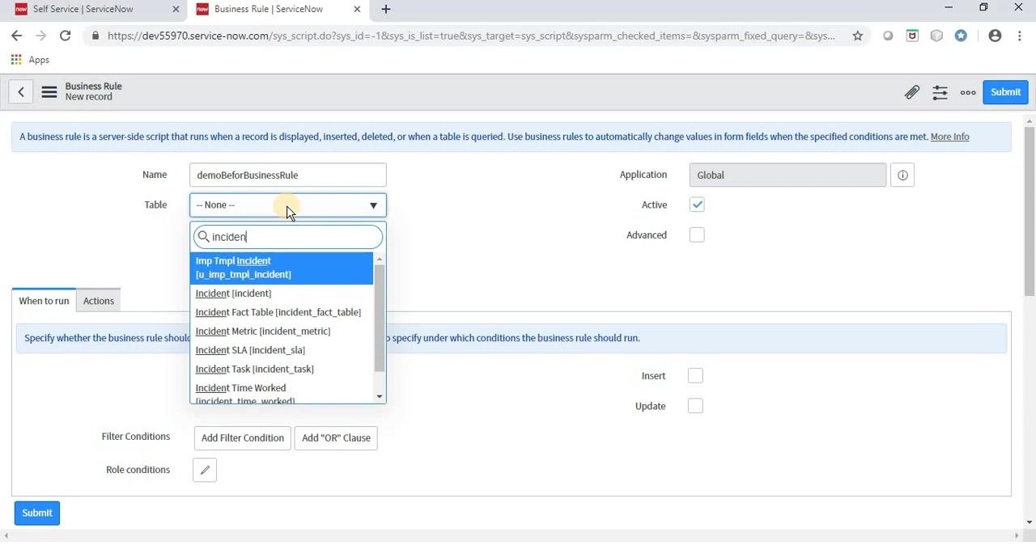Viewport: 1036px width, 545px height.
Task: Click browser forward arrow
Action: [x=41, y=36]
